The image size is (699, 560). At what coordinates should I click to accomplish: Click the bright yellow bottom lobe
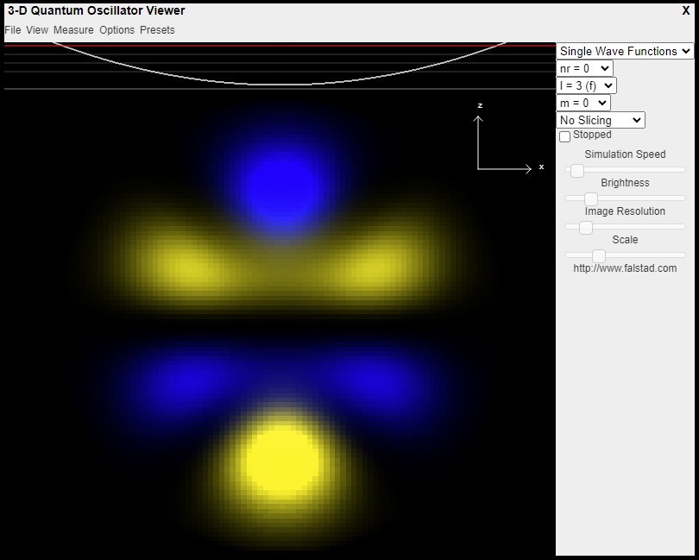(281, 462)
